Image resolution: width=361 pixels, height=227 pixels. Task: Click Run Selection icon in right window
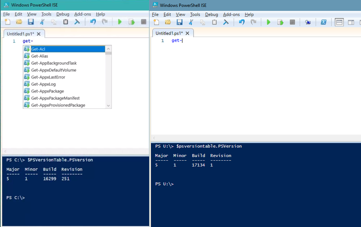click(x=280, y=22)
